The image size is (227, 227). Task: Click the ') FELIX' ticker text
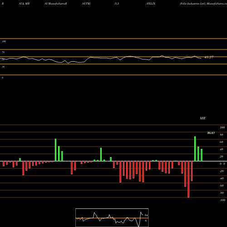[150, 4]
